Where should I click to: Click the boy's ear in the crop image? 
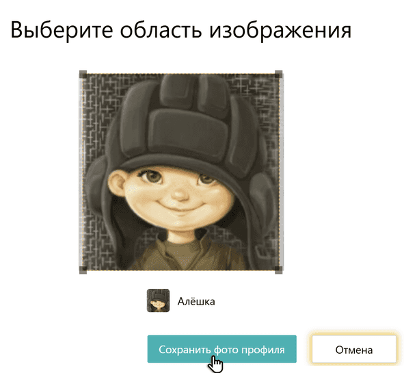tap(116, 185)
